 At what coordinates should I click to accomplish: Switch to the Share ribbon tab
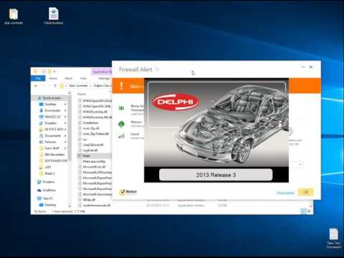pyautogui.click(x=68, y=78)
